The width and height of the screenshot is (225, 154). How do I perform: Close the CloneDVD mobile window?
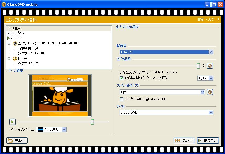tap(220, 5)
